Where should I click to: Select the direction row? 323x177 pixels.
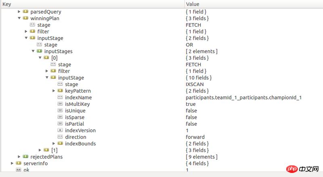162,137
